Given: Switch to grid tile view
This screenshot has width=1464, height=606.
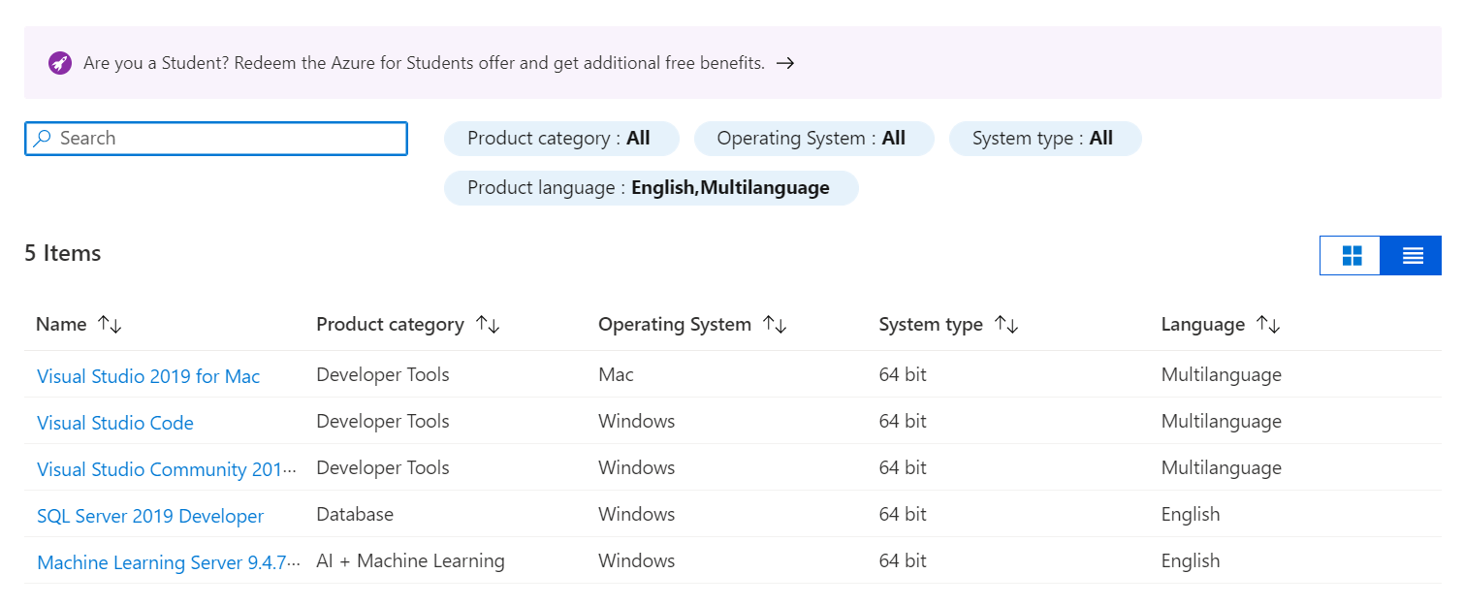Looking at the screenshot, I should [x=1351, y=256].
